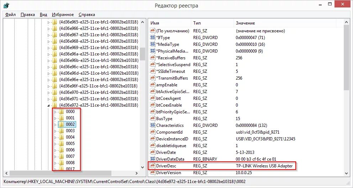Select the 0004 subkey label
Viewport: 353px width, 188px height.
pyautogui.click(x=70, y=137)
